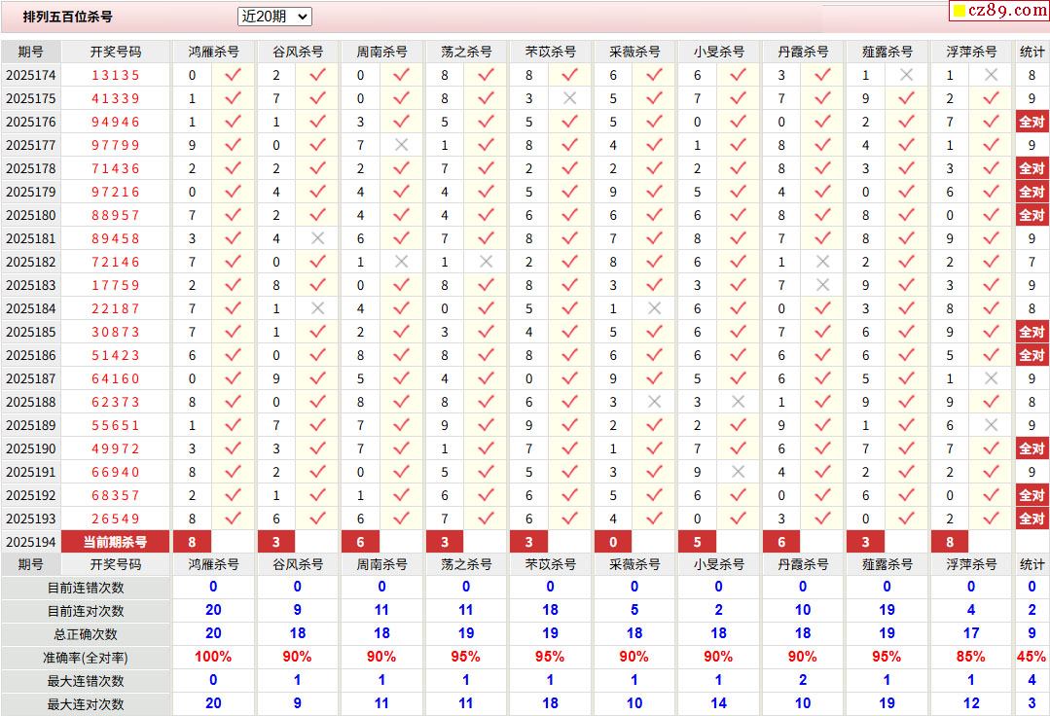Click the grey X in 小旻 column, row 2025188
This screenshot has height=716, width=1050.
[739, 402]
